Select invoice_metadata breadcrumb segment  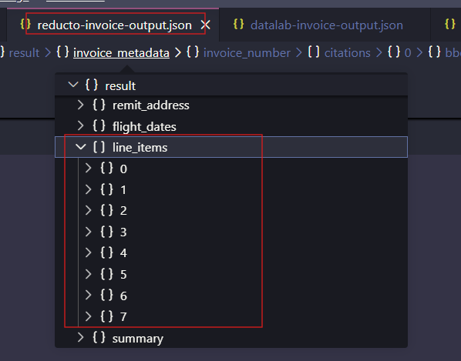[121, 53]
